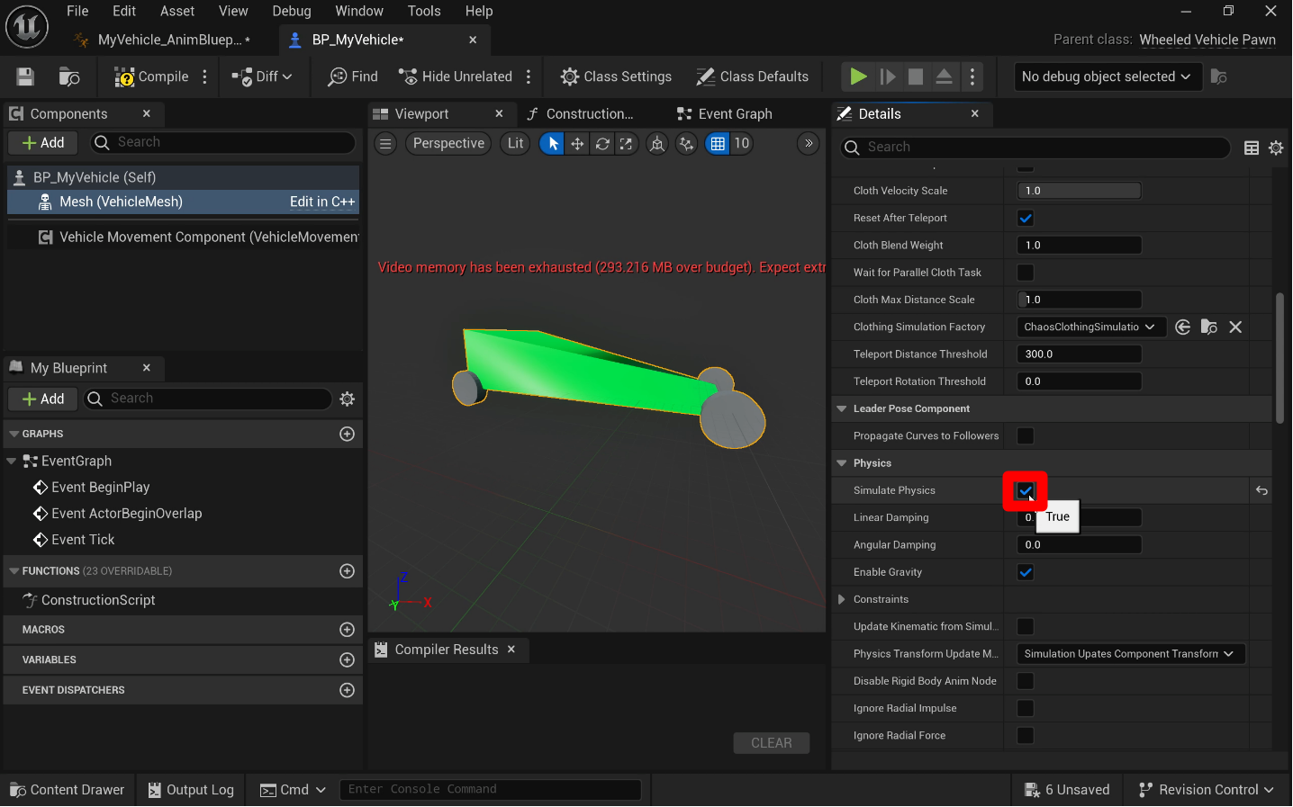
Task: Change grid snap size value 10
Action: pos(741,143)
